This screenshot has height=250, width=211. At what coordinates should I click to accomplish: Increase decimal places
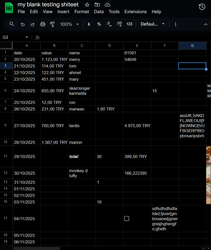(x=119, y=24)
